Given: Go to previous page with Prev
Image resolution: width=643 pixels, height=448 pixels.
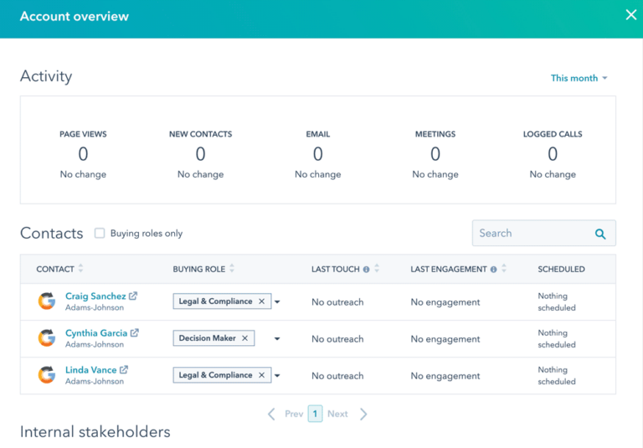Looking at the screenshot, I should tap(294, 414).
